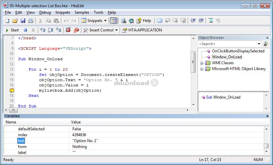
Task: Open a file using the folder icon
Action: tap(15, 21)
